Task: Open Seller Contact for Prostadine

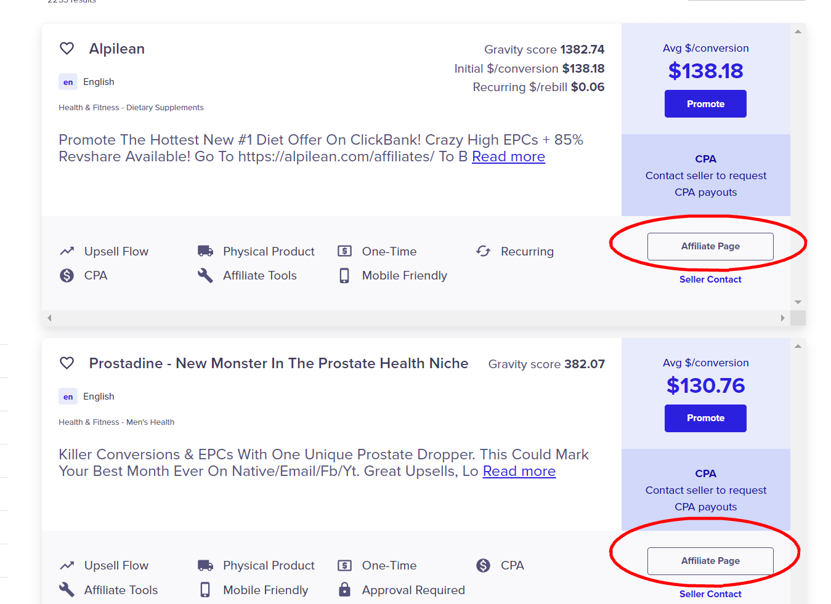Action: tap(710, 594)
